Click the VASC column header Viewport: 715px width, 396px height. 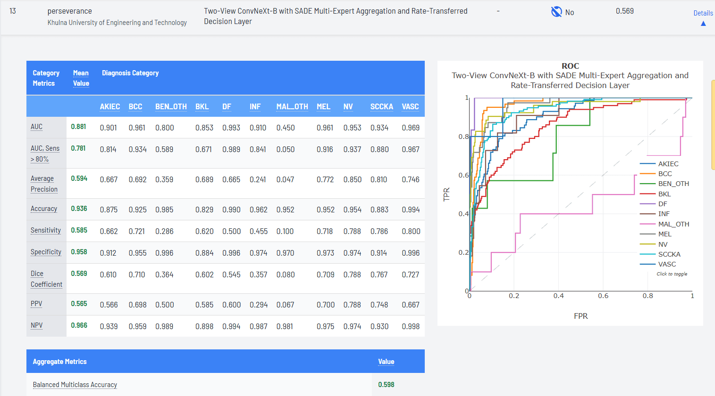(x=410, y=106)
